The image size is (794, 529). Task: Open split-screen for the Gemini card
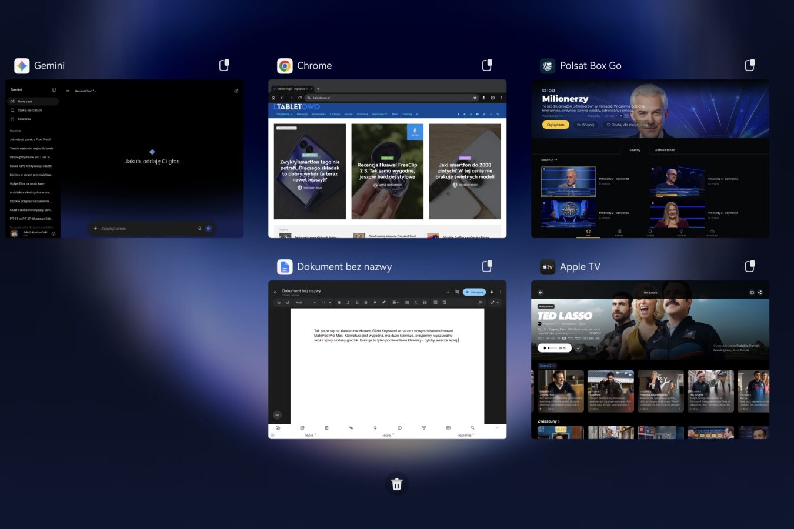224,65
